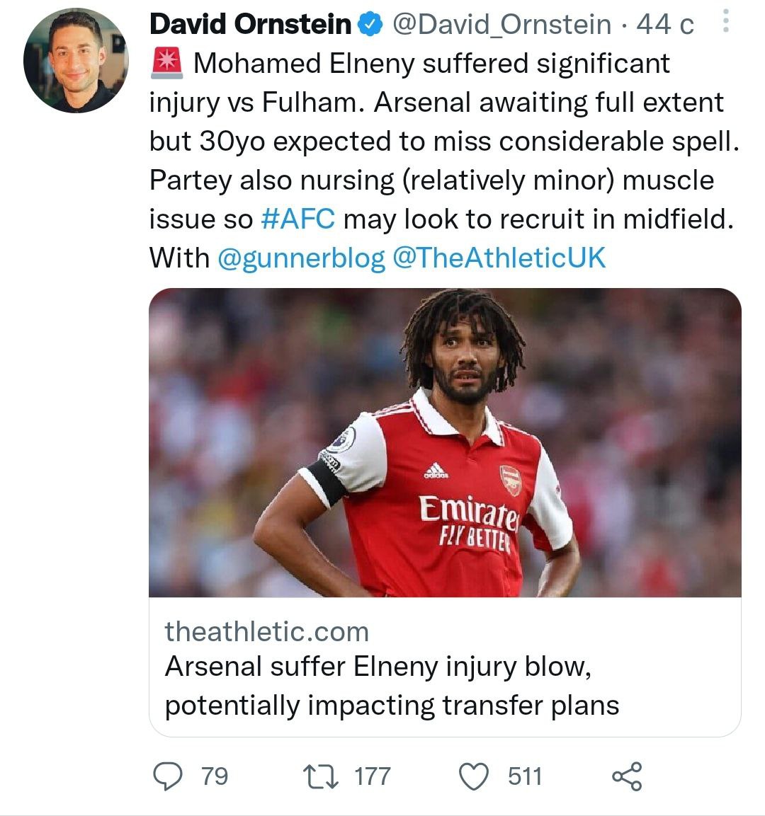Click the 511 likes count
The image size is (765, 816).
(525, 776)
